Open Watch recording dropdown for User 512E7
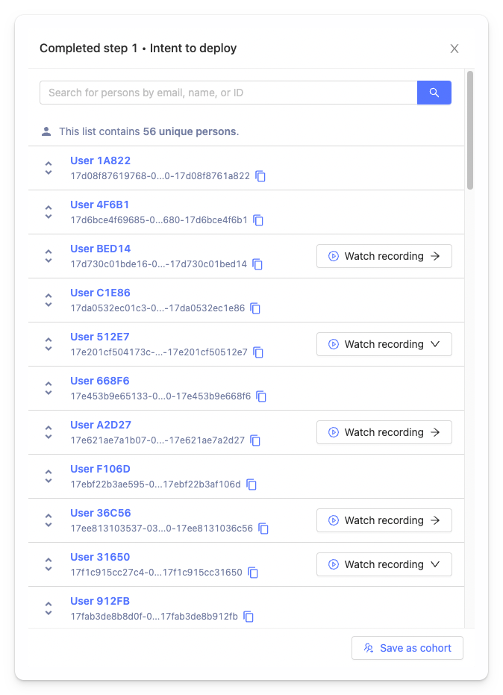The height and width of the screenshot is (695, 503). click(x=436, y=344)
